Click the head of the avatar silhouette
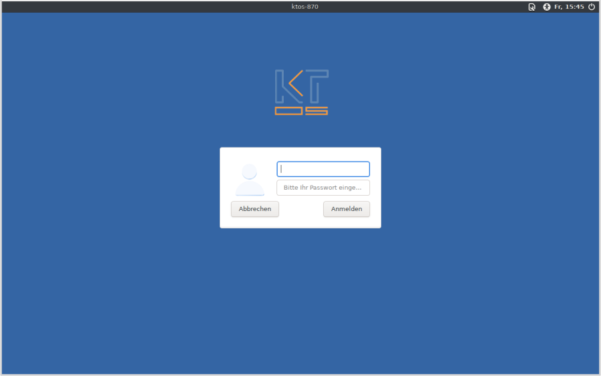The image size is (601, 376). click(x=250, y=172)
